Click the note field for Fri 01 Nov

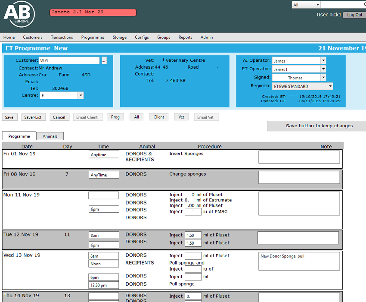click(x=299, y=157)
